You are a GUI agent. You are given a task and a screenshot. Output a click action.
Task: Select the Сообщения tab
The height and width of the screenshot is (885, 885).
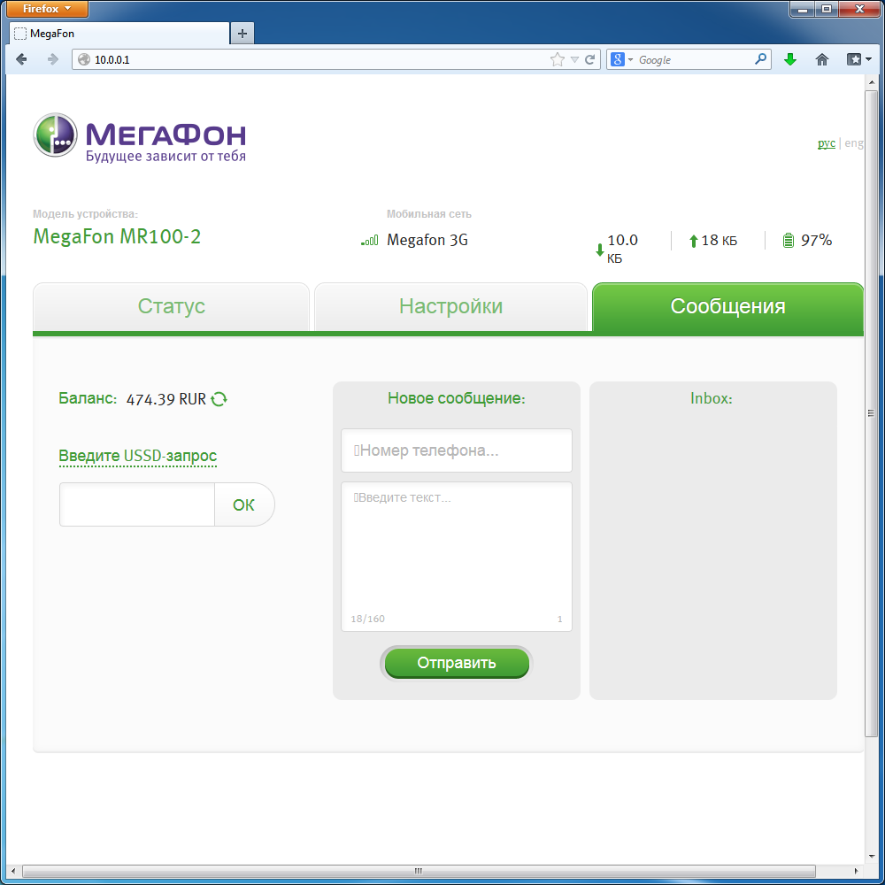pyautogui.click(x=727, y=306)
